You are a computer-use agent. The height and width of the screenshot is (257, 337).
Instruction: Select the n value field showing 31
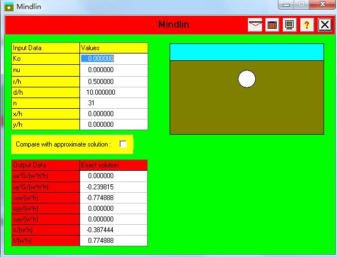tap(114, 103)
